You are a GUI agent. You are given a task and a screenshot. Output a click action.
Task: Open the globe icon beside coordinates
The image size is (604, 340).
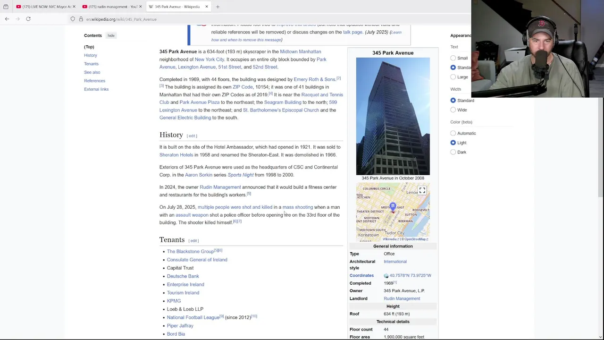coord(386,275)
